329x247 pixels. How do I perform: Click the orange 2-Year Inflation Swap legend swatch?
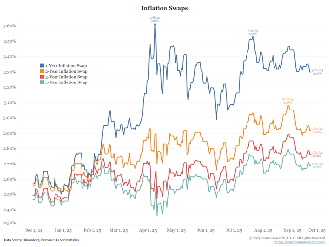pos(42,71)
